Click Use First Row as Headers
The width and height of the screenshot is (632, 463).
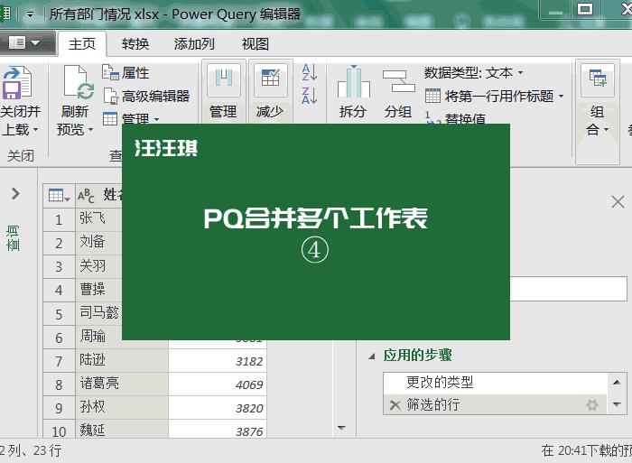click(489, 96)
